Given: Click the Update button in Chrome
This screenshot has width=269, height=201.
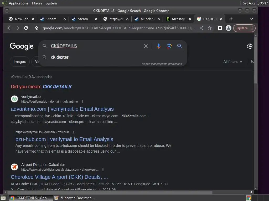Looking at the screenshot, I should [x=242, y=28].
